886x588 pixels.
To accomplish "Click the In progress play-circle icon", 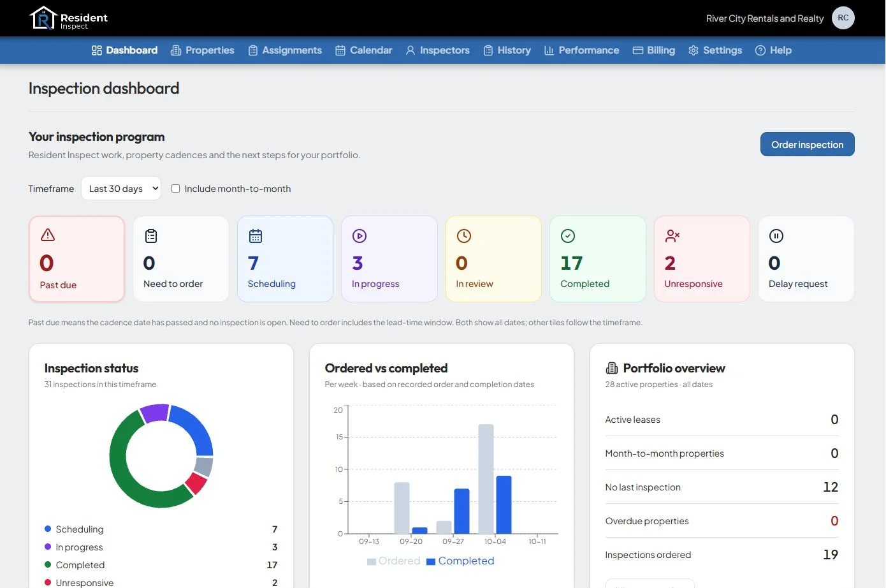I will pyautogui.click(x=359, y=236).
